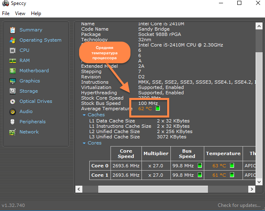Screen dimensions: 265x211
Task: Click the 62 °C average temperature value
Action: (x=145, y=109)
